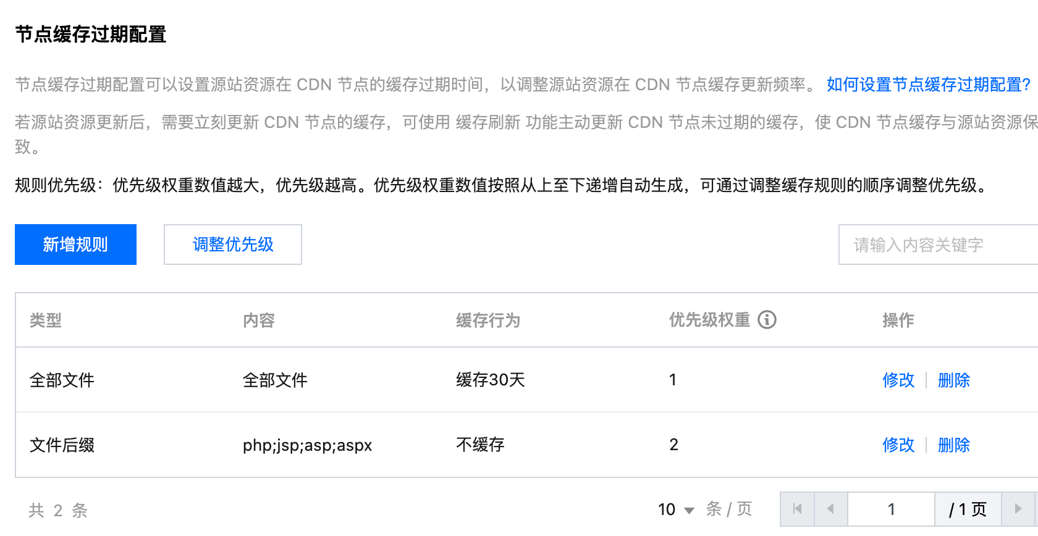Open the 如何设置节点缓存过期配置 help link
Viewport: 1038px width, 536px height.
[929, 85]
